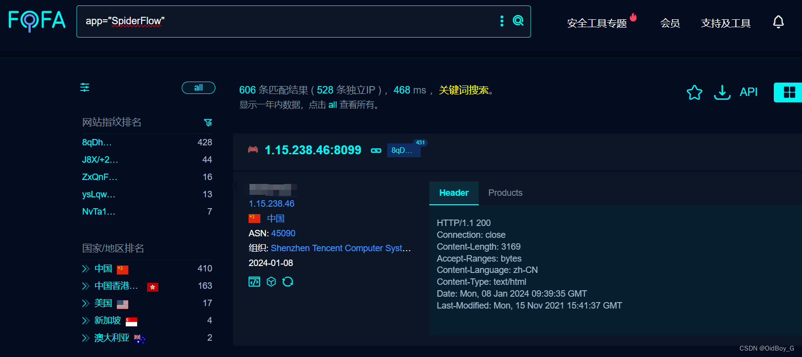This screenshot has height=357, width=802.
Task: Click the flame icon beside 安全工具专题
Action: pos(633,17)
